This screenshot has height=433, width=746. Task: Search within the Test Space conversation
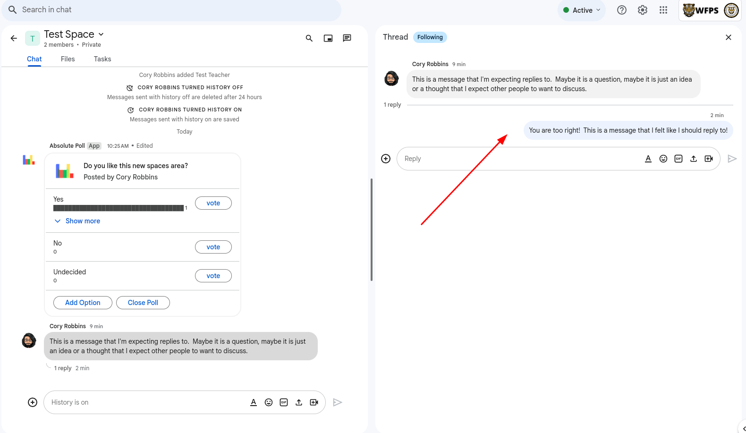[x=309, y=38]
